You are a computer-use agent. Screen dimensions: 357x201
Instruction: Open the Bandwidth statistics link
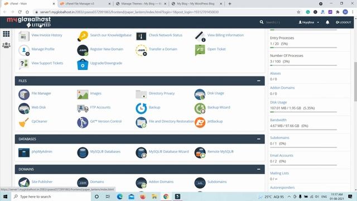click(x=278, y=120)
